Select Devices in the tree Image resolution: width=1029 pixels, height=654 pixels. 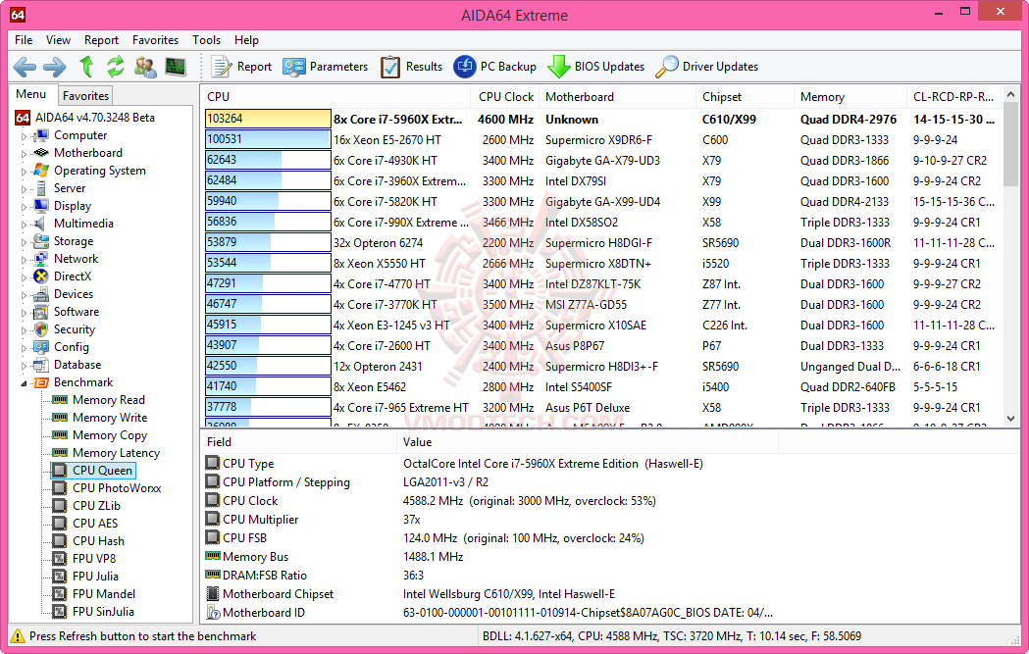coord(74,294)
